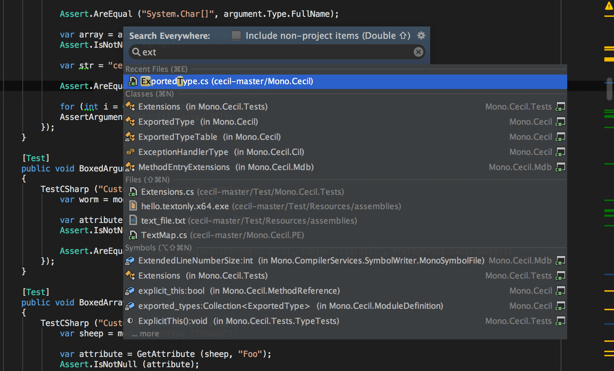Screen dimensions: 614x371
Task: Click the type icon beside ExceptionHandlerType
Action: [x=130, y=152]
